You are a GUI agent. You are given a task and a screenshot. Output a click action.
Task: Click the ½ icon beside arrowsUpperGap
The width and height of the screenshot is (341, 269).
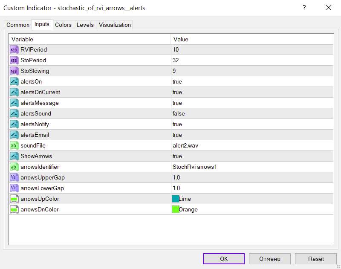[x=13, y=177]
